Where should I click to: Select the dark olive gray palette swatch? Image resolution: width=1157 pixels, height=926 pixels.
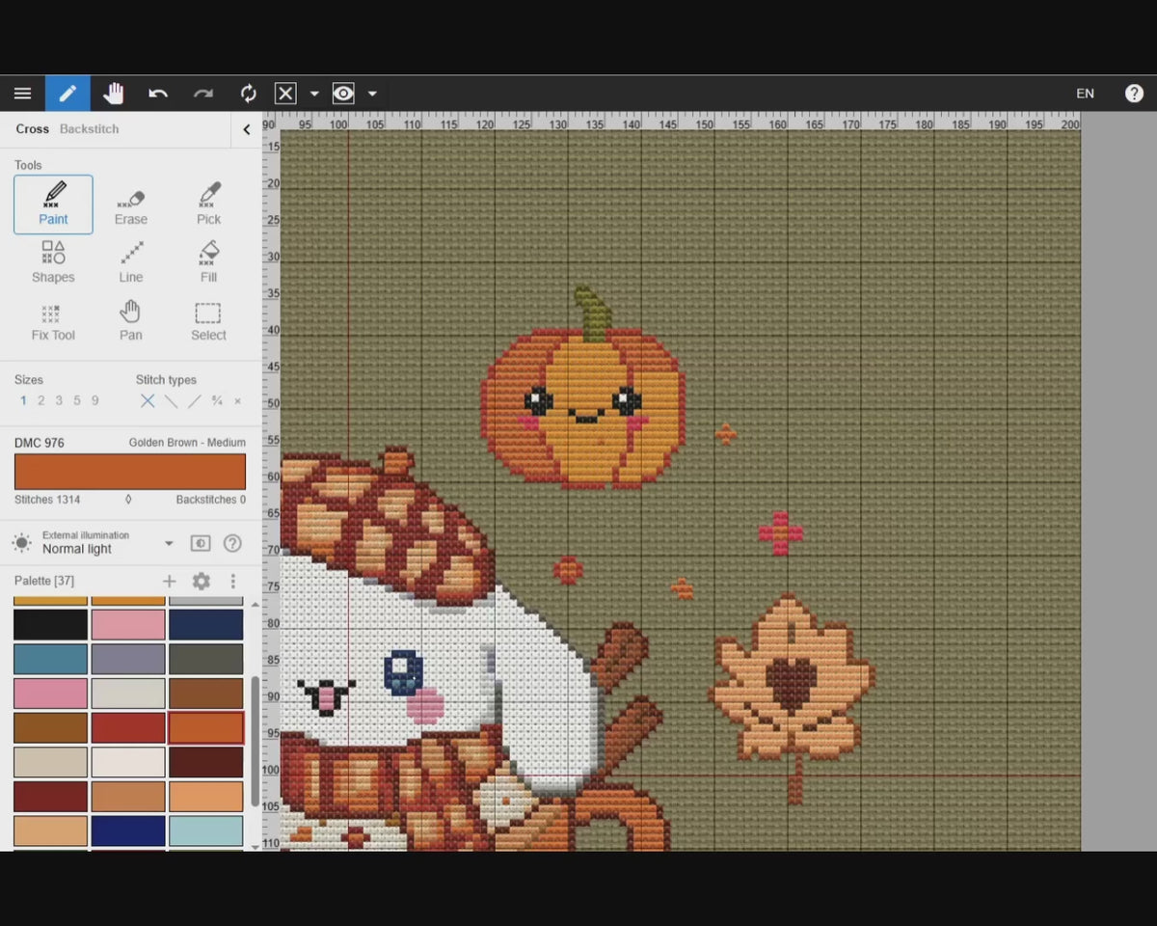(x=206, y=659)
